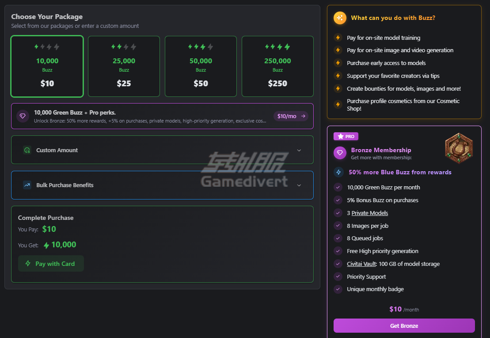The image size is (490, 338).
Task: Click the '$10 /month' price text
Action: (x=404, y=309)
